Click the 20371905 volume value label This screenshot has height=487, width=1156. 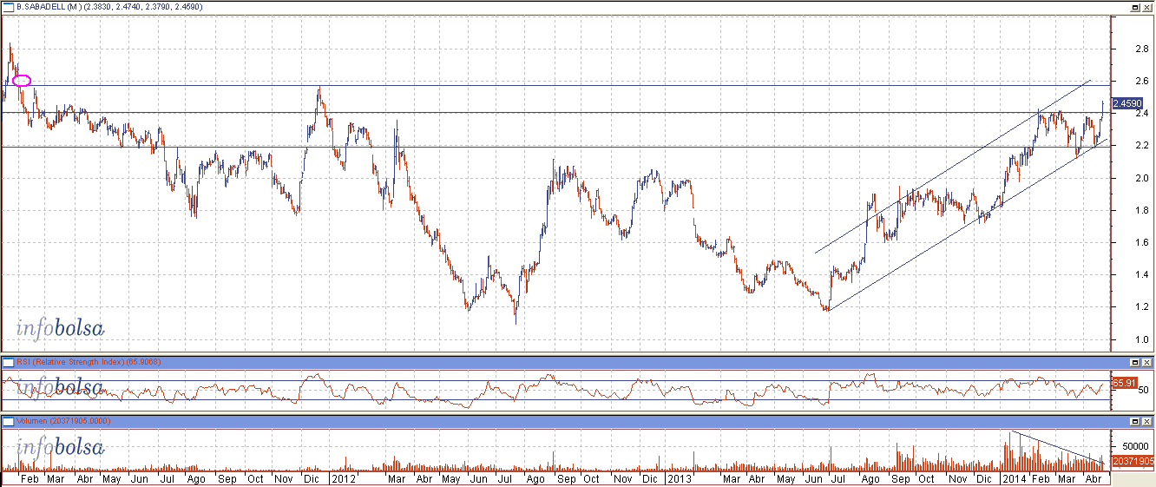coord(1133,462)
